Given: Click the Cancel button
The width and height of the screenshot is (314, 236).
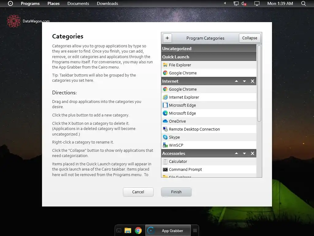Looking at the screenshot, I should [x=138, y=192].
